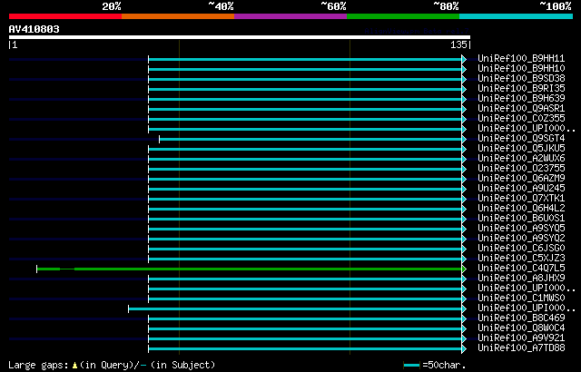Select the UniRef100_Q6AZM9 label
Image resolution: width=581 pixels, height=372 pixels.
[521, 179]
